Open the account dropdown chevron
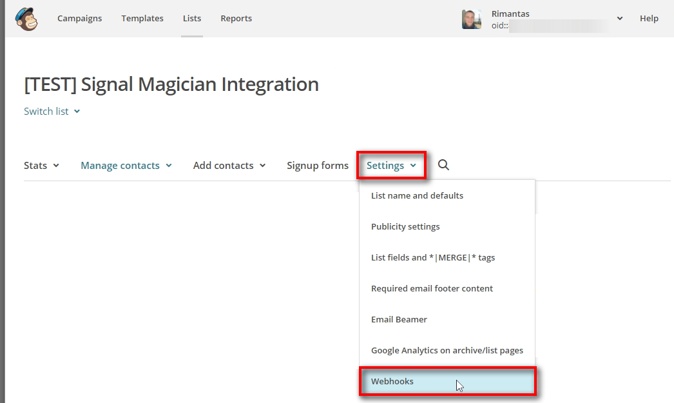Screen dimensions: 674x403 coord(619,19)
